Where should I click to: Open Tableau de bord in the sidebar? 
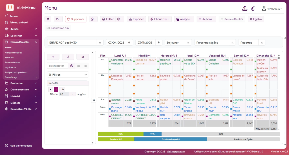[x=19, y=22]
